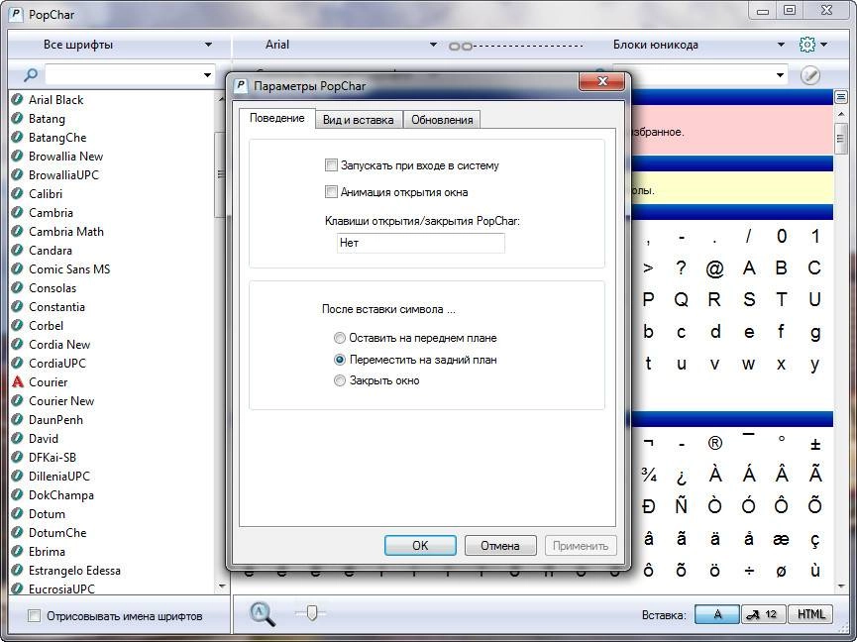This screenshot has height=642, width=857.
Task: Select 'Comic Sans MS' in font list
Action: 69,268
